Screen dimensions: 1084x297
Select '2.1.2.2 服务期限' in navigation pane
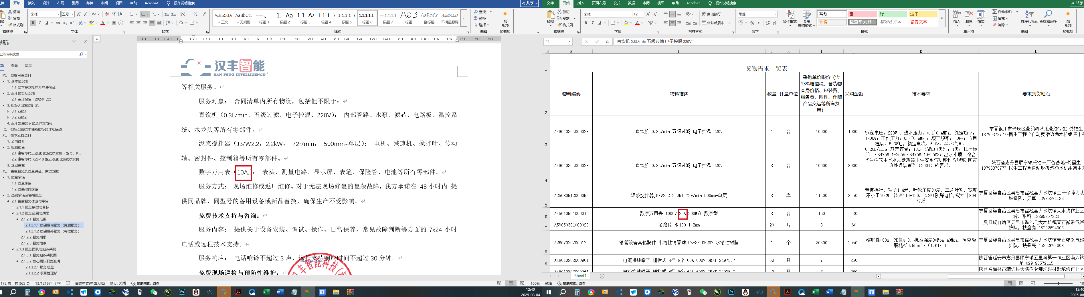pos(34,237)
